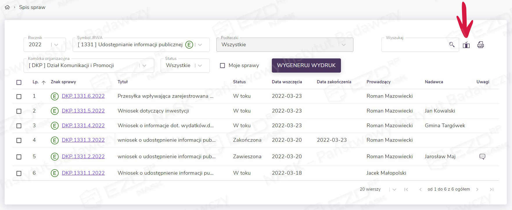The width and height of the screenshot is (512, 210).
Task: Toggle the Moje sprawy checkbox
Action: point(222,66)
